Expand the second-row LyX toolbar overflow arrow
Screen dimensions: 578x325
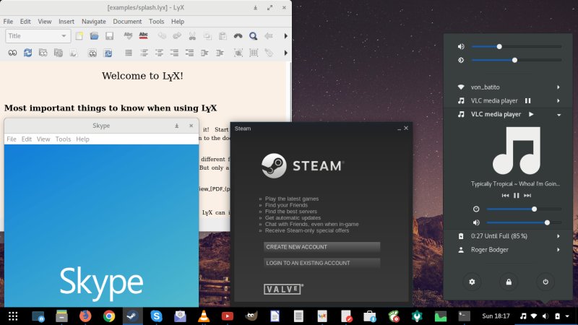(285, 53)
